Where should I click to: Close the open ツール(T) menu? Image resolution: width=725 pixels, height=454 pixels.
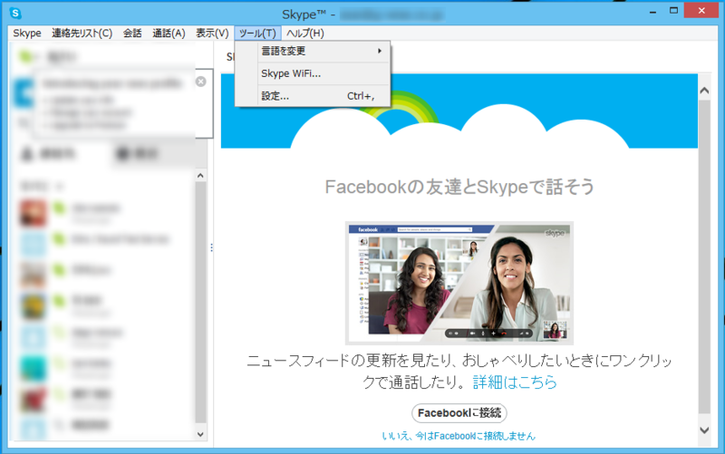point(257,34)
